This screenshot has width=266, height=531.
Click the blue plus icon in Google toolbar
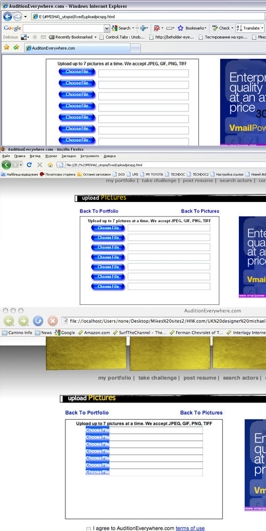tap(144, 28)
